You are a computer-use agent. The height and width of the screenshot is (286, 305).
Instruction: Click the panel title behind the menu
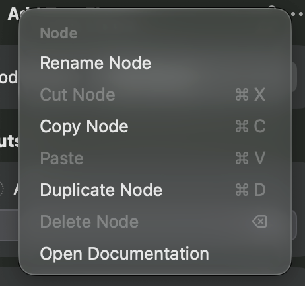(x=14, y=14)
